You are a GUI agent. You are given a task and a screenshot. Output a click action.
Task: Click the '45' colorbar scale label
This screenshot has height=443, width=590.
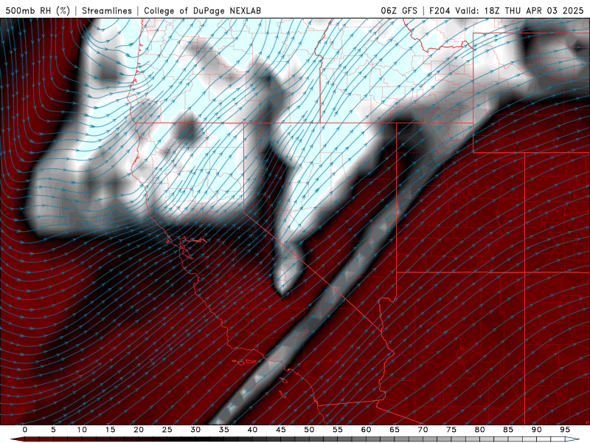[281, 430]
